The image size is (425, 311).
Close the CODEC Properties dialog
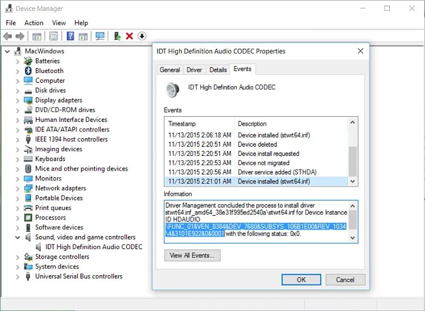(x=360, y=51)
